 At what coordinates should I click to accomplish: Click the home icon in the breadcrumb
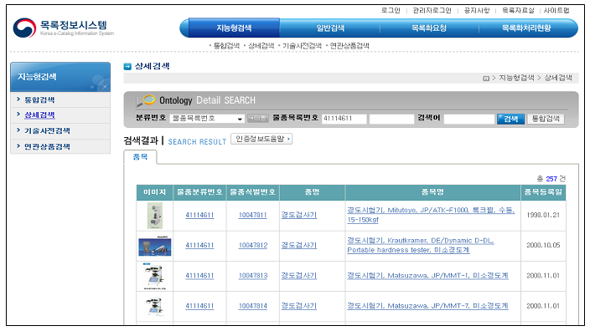pyautogui.click(x=486, y=79)
